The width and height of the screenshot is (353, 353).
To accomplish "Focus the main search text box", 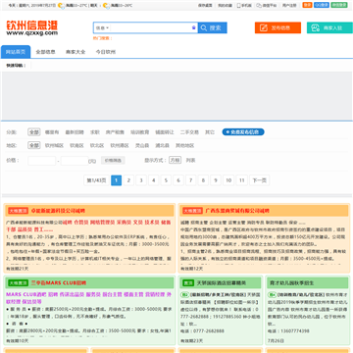I will pyautogui.click(x=150, y=28).
